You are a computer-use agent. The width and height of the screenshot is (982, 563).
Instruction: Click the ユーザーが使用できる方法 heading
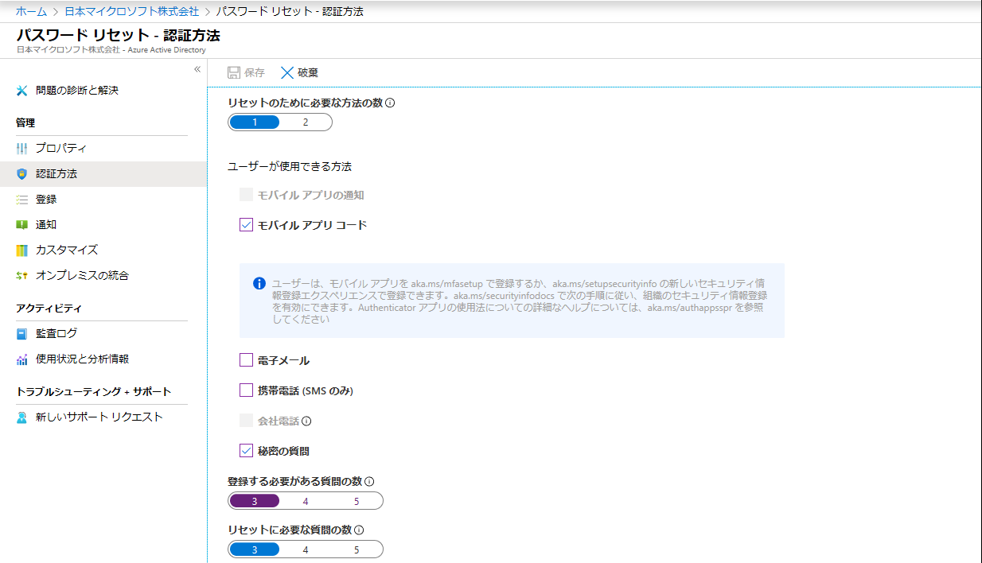(x=290, y=167)
